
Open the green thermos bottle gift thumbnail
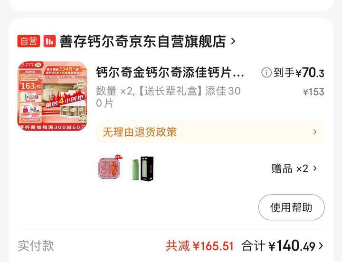[x=142, y=168]
